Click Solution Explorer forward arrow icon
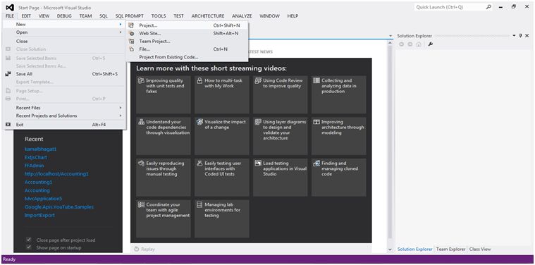Image resolution: width=535 pixels, height=265 pixels. point(410,44)
